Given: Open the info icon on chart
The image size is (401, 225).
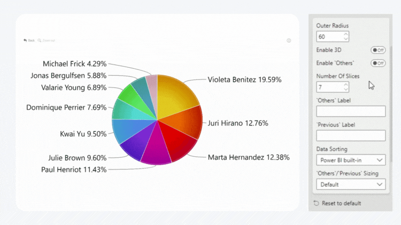Looking at the screenshot, I should click(289, 41).
